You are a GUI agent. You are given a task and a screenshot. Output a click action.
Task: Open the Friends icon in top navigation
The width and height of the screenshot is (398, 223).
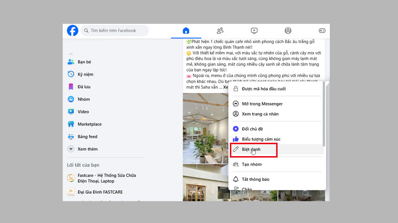220,31
